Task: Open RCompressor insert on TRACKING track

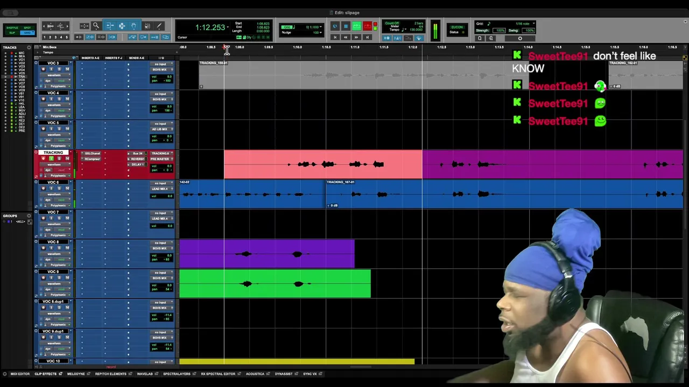Action: [x=92, y=159]
